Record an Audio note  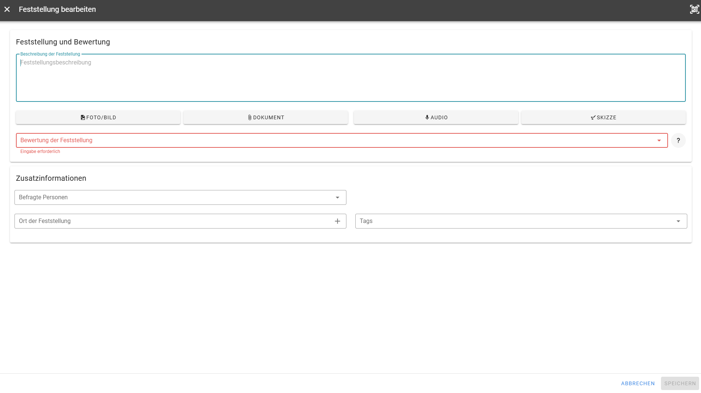point(436,117)
